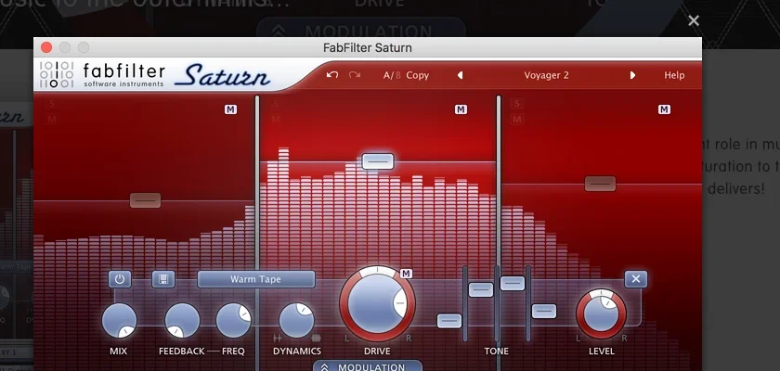Remove the band with the X button
Screen dimensions: 780x371
coord(636,279)
